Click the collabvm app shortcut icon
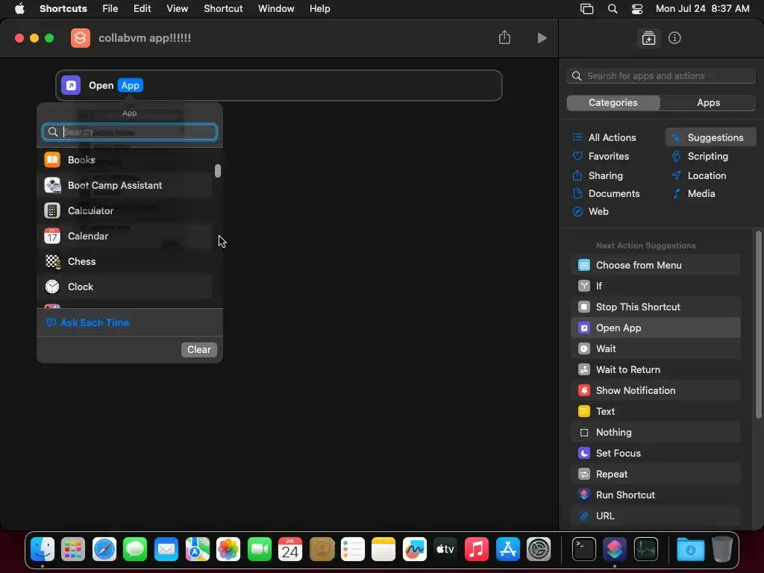The height and width of the screenshot is (573, 764). pos(81,38)
